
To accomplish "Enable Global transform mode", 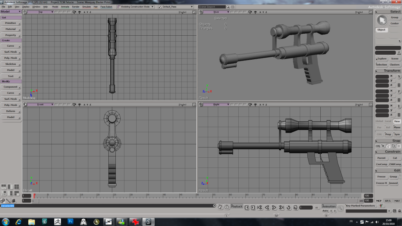I will click(380, 121).
